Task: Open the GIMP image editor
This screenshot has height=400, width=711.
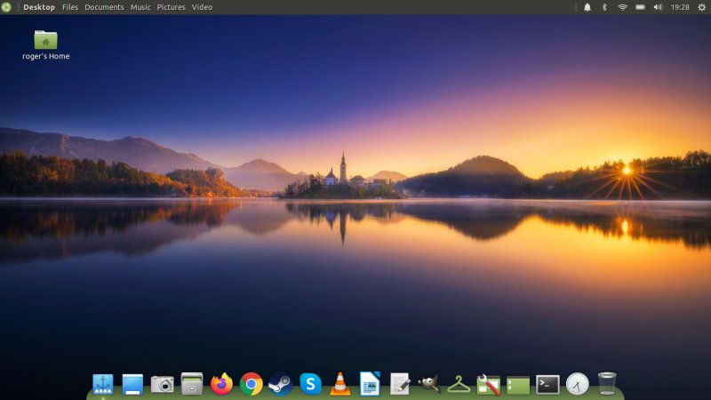Action: (x=429, y=384)
